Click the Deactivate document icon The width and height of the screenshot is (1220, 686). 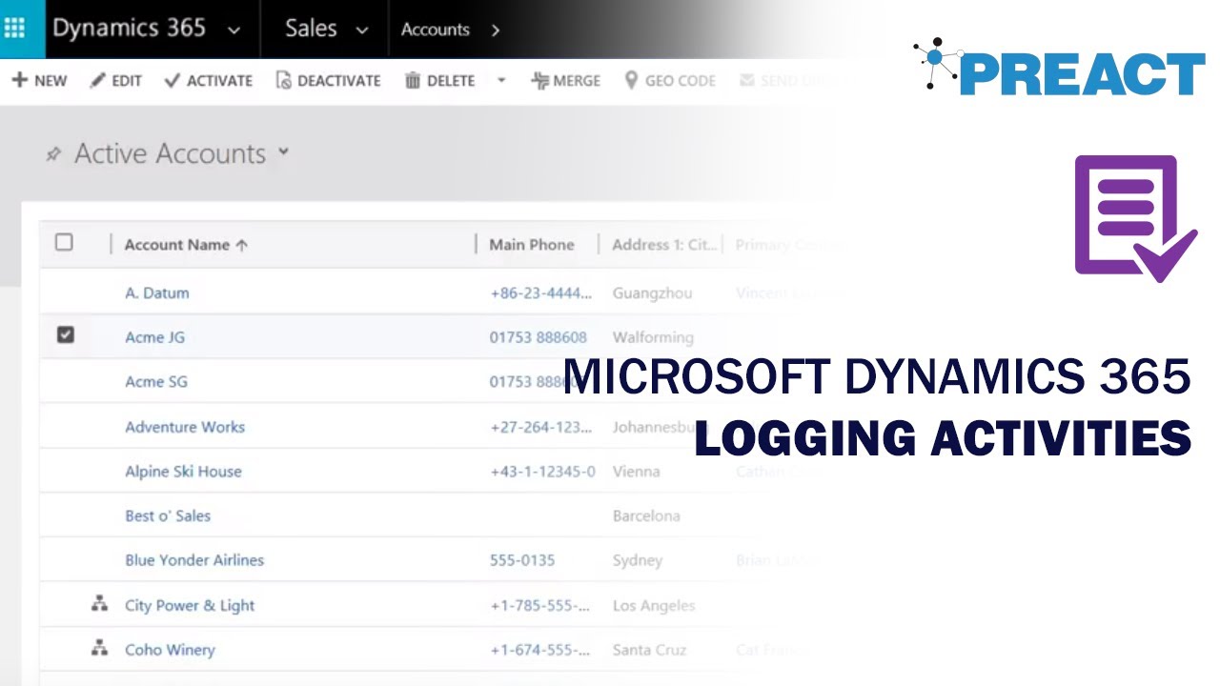click(283, 81)
